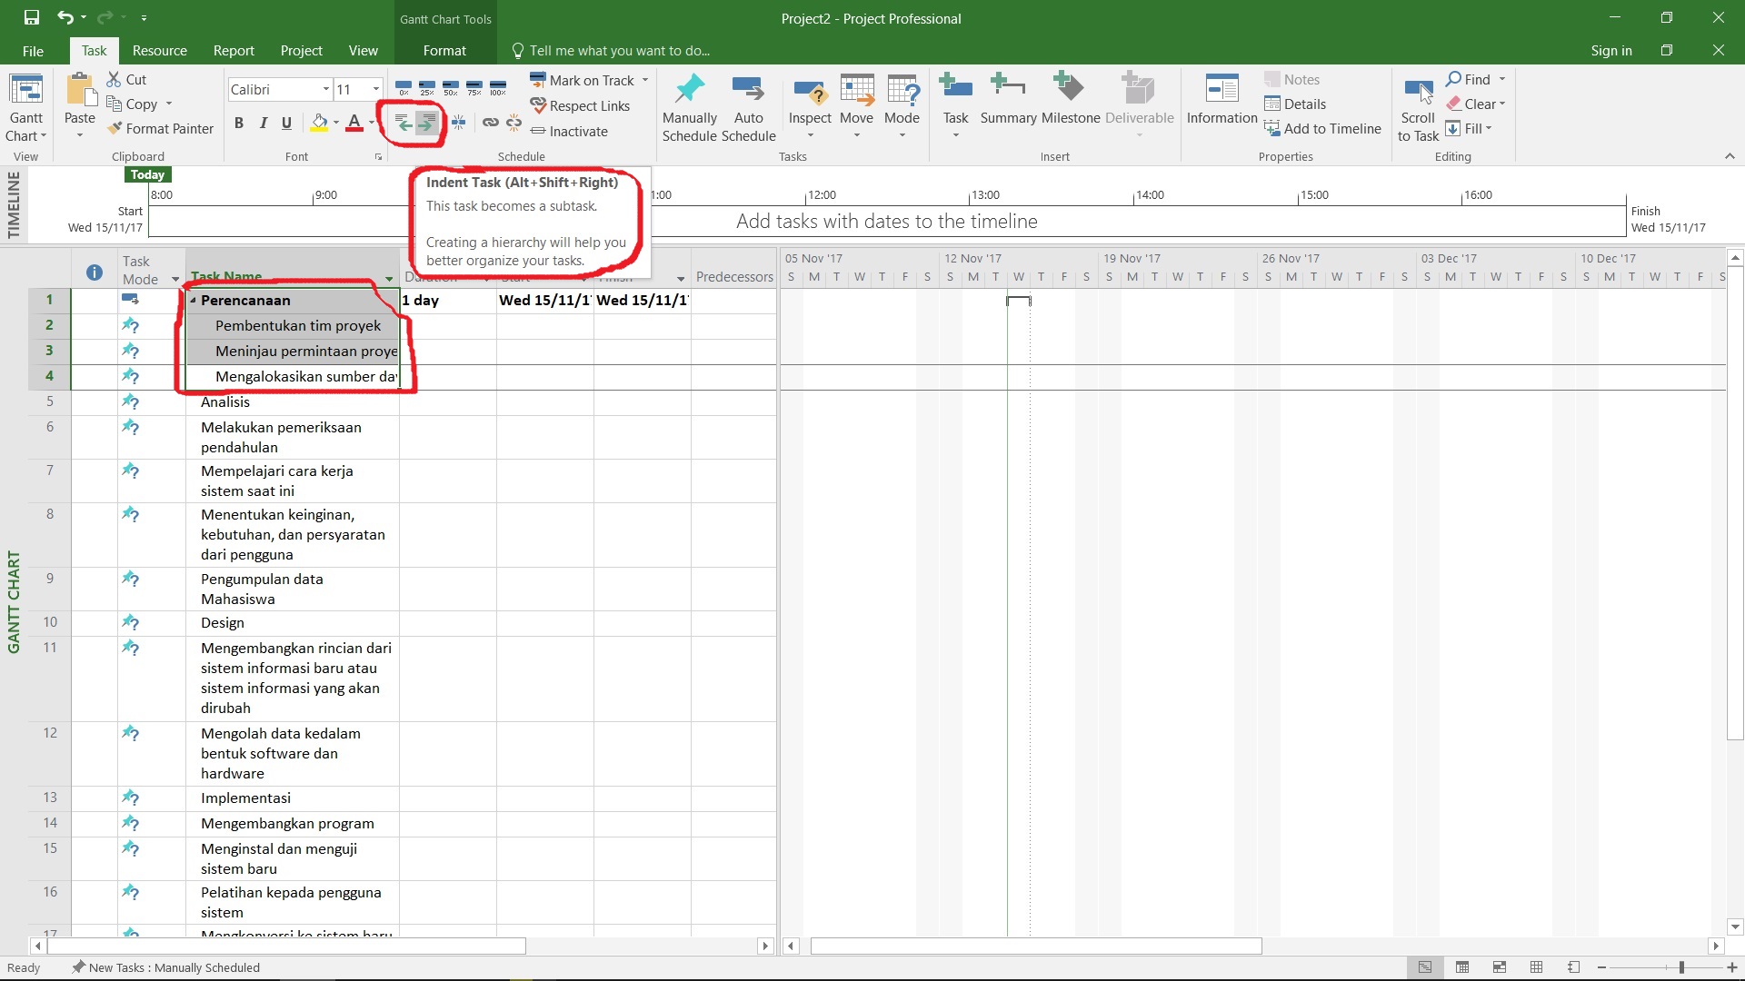Set task to 50% complete

(451, 87)
